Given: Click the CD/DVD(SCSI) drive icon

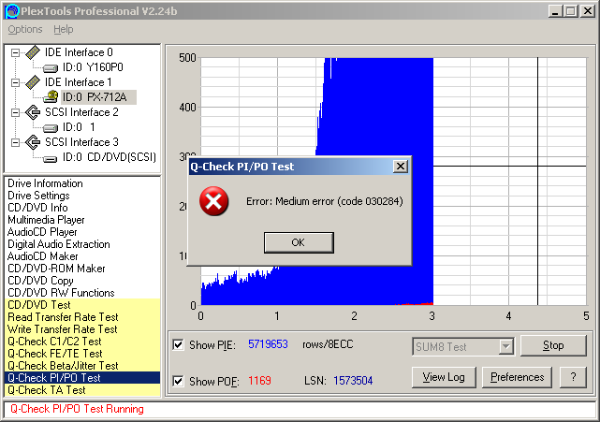Looking at the screenshot, I should click(x=51, y=158).
